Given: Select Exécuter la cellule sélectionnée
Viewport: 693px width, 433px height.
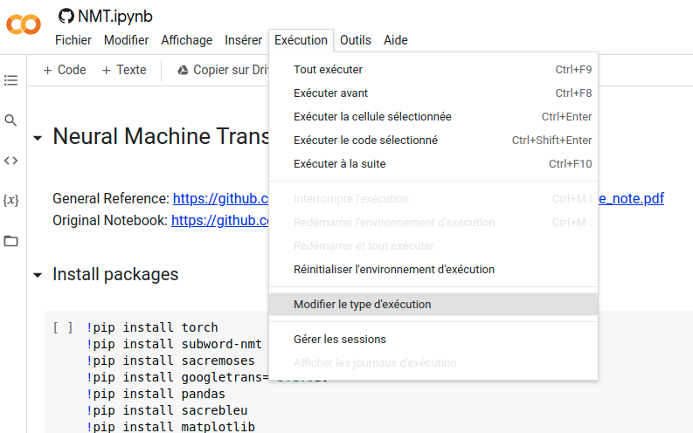Looking at the screenshot, I should point(433,116).
